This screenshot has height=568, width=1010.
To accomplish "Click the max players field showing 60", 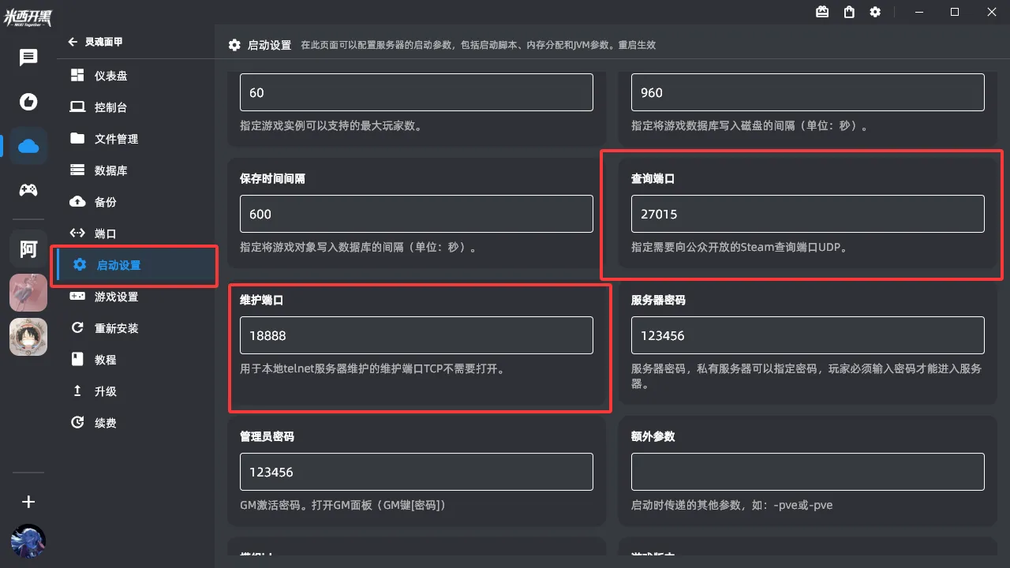I will (x=417, y=92).
